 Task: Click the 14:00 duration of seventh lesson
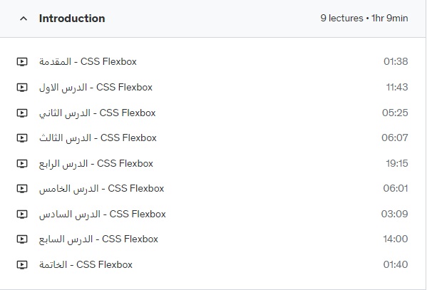click(396, 239)
